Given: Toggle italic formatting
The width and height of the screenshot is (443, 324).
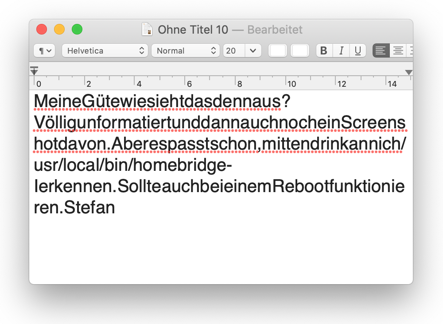Looking at the screenshot, I should [x=341, y=51].
